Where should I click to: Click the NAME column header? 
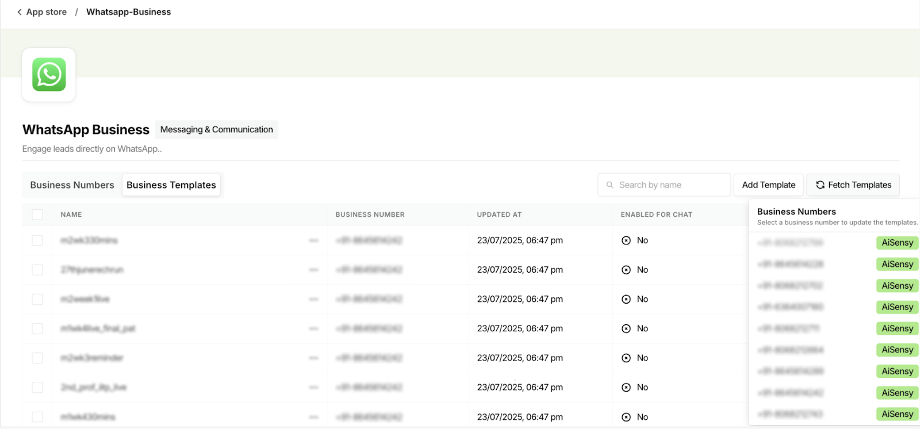tap(71, 215)
